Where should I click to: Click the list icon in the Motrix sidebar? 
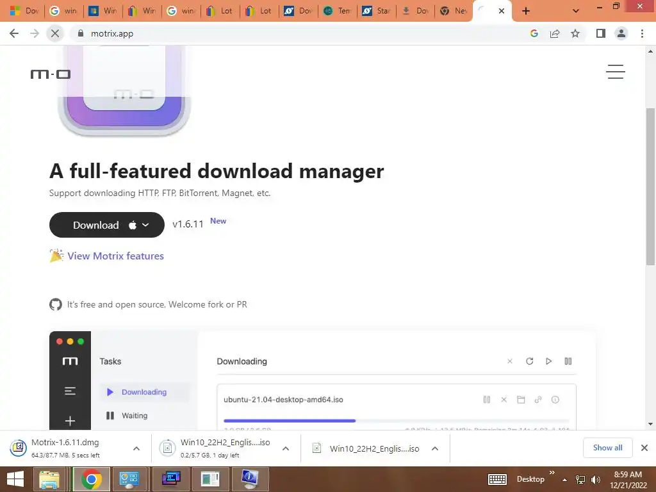(x=70, y=391)
